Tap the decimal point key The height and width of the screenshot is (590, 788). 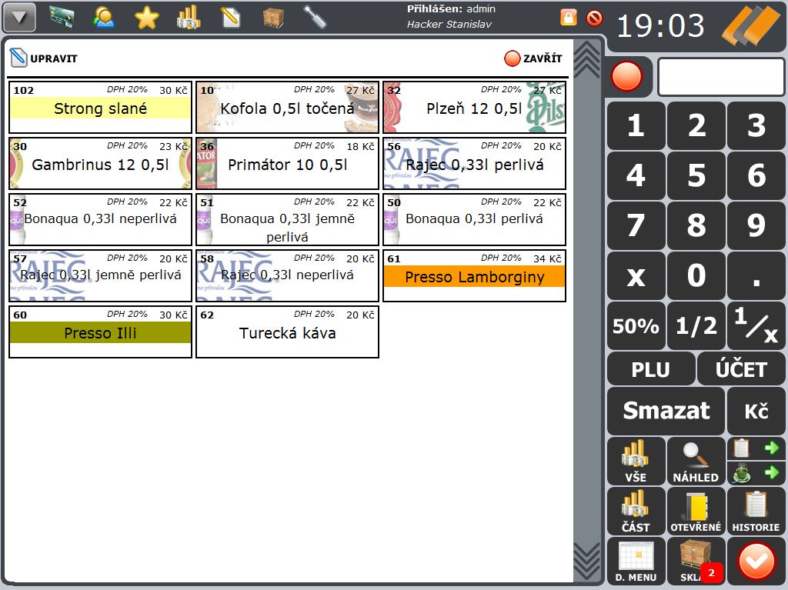[756, 275]
